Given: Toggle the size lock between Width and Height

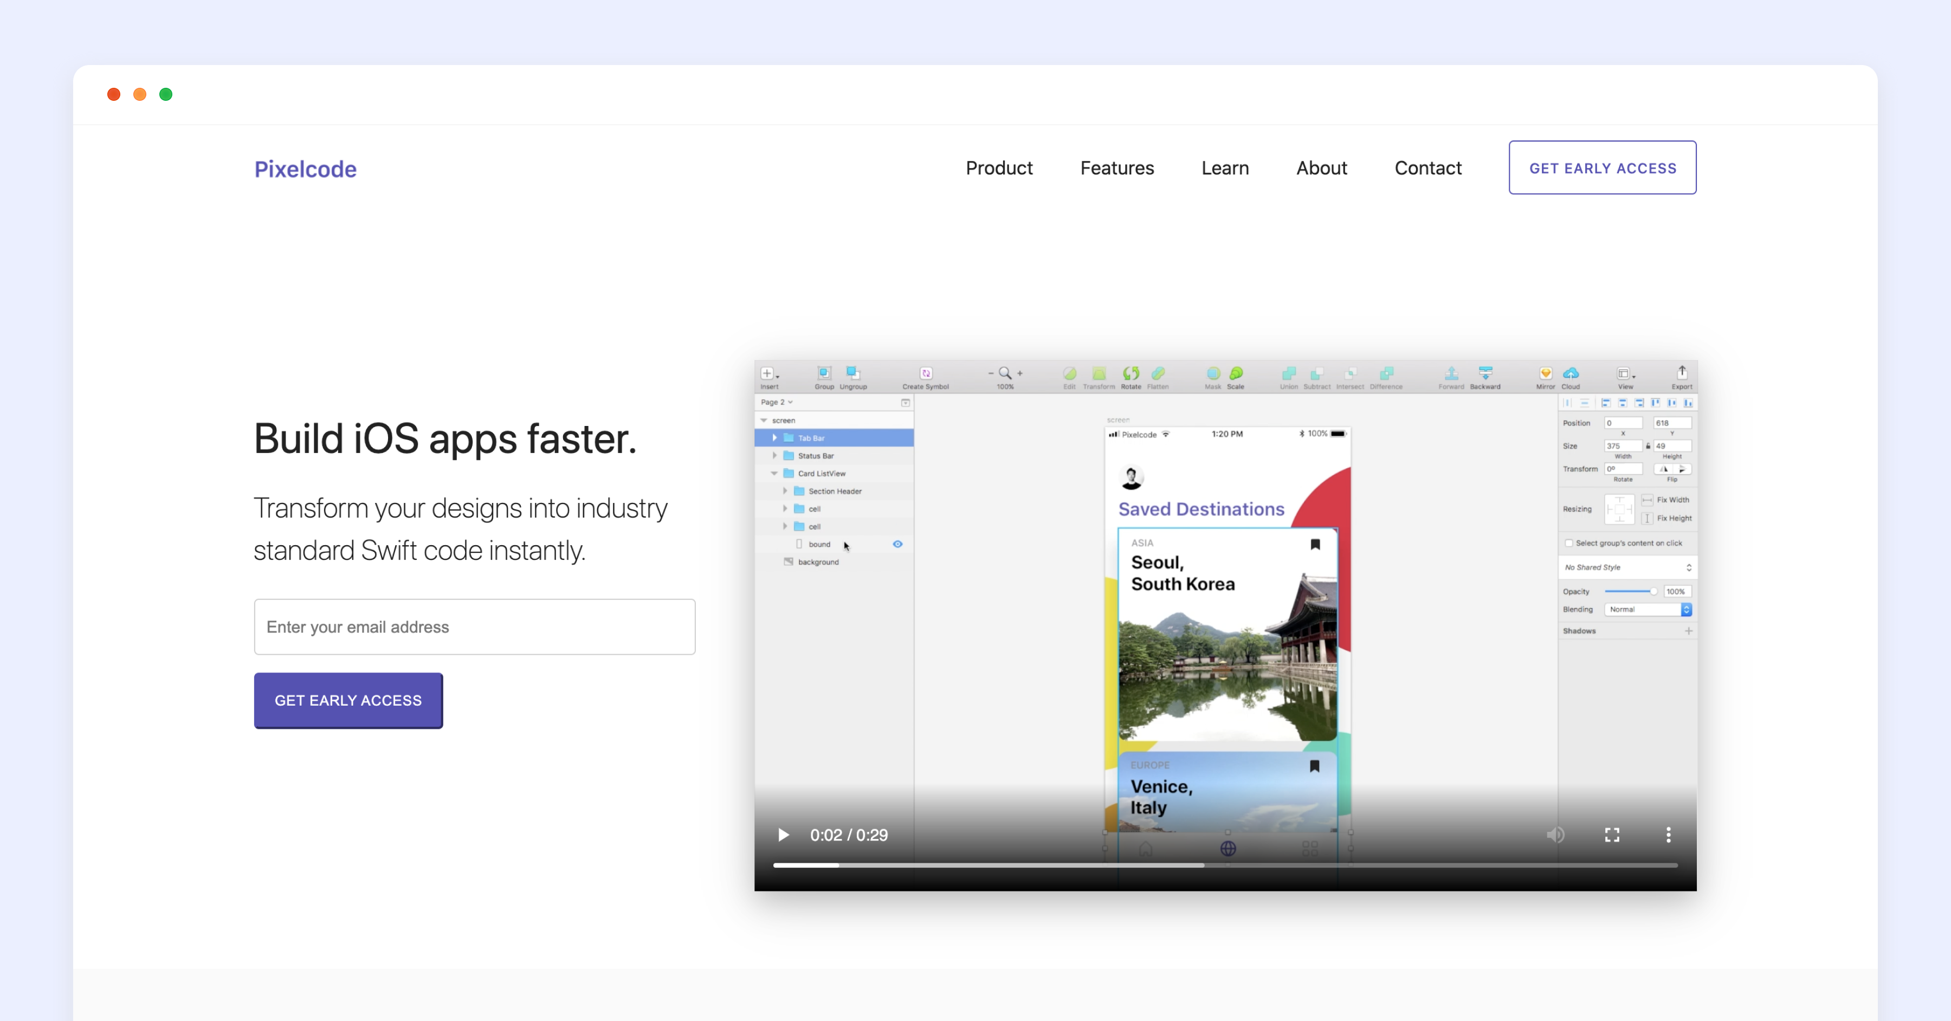Looking at the screenshot, I should (1648, 447).
